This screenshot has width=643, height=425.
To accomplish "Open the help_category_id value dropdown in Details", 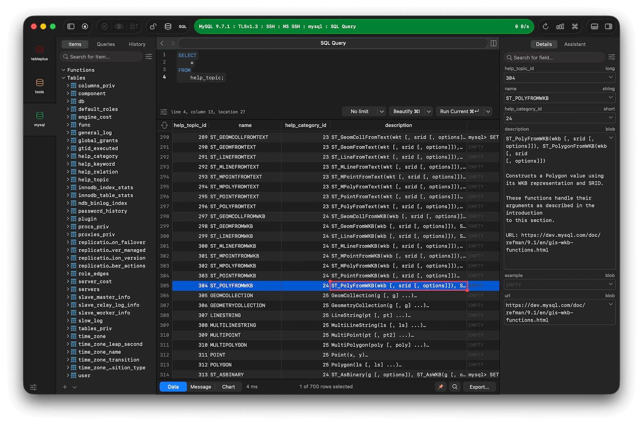I will pyautogui.click(x=611, y=118).
